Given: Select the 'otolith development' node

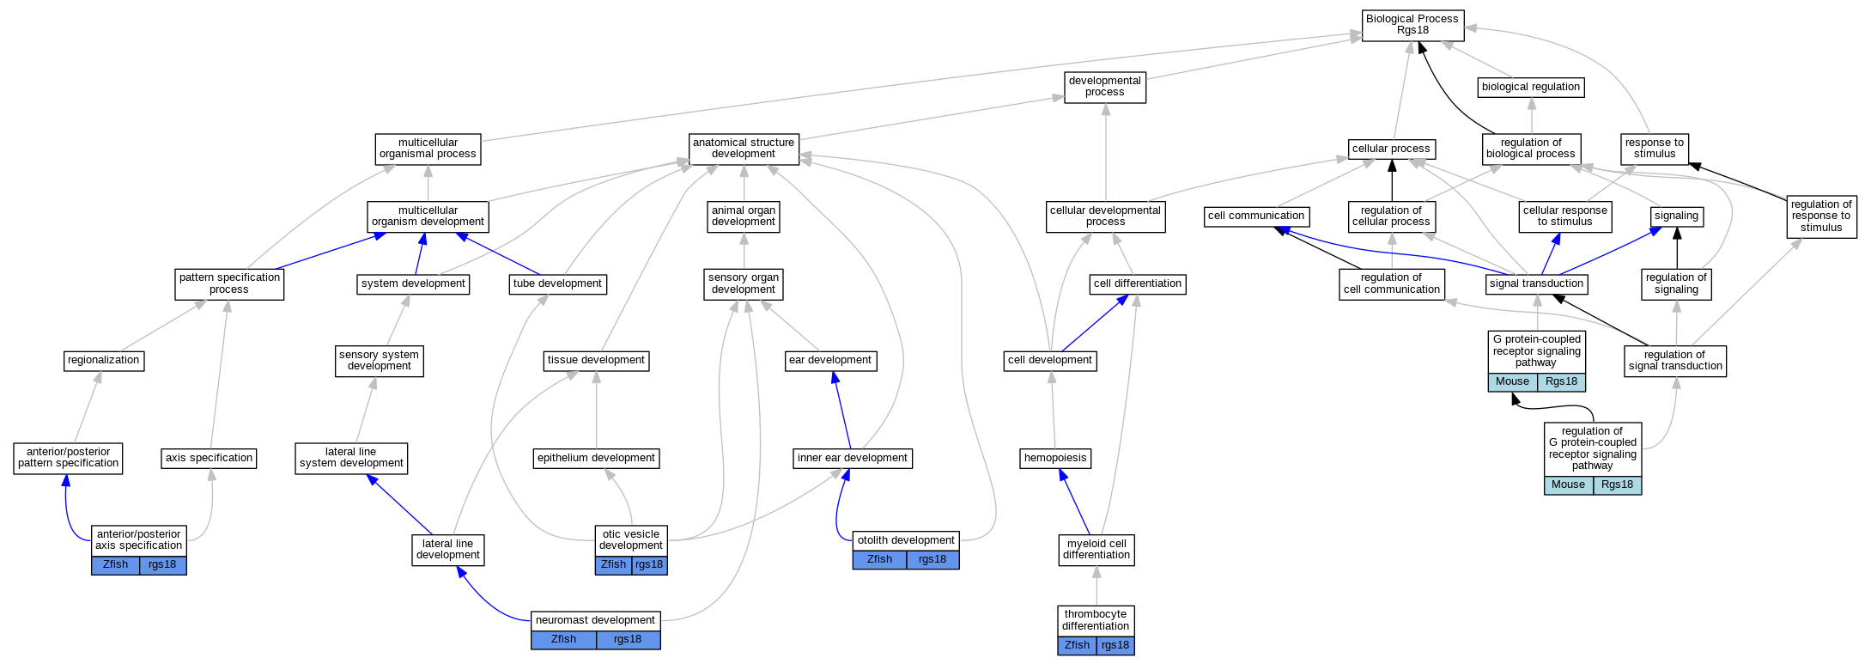Looking at the screenshot, I should [x=906, y=541].
